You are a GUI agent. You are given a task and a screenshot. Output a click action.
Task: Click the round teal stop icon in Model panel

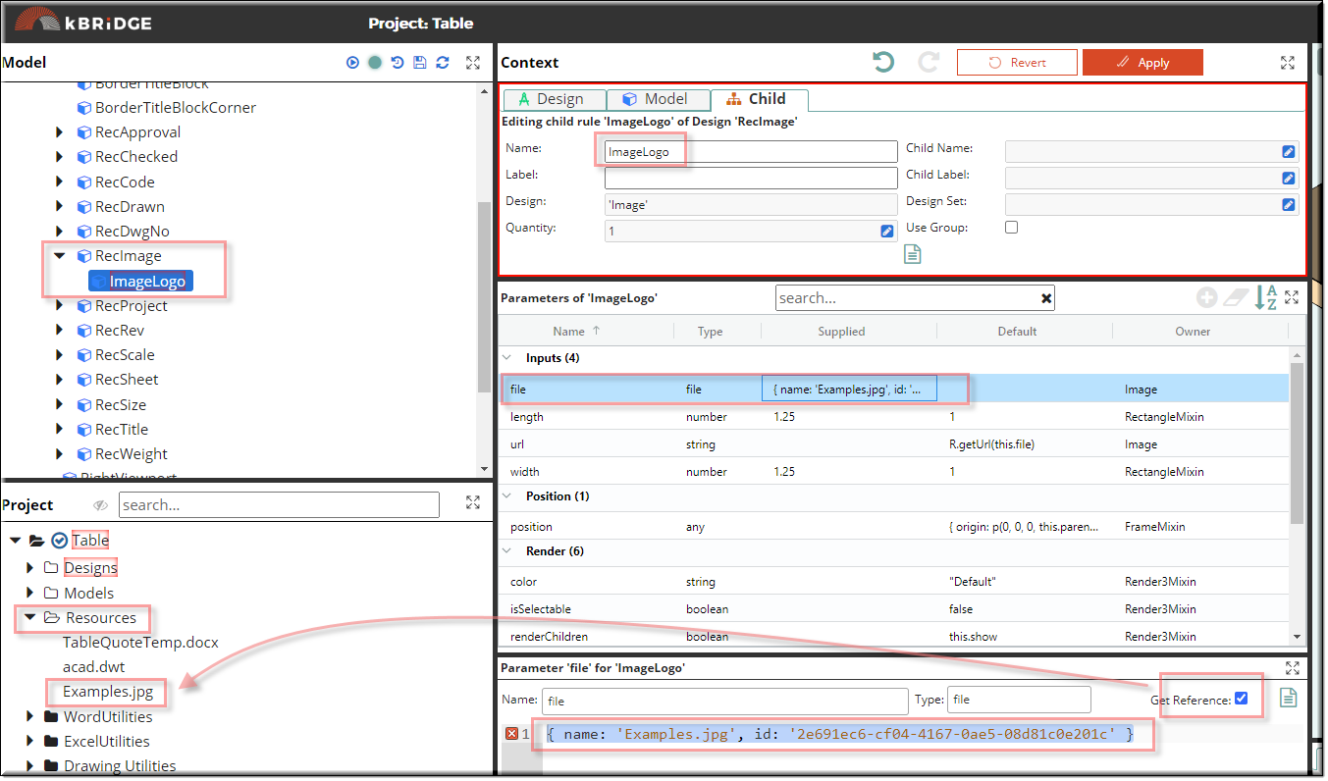pos(375,63)
